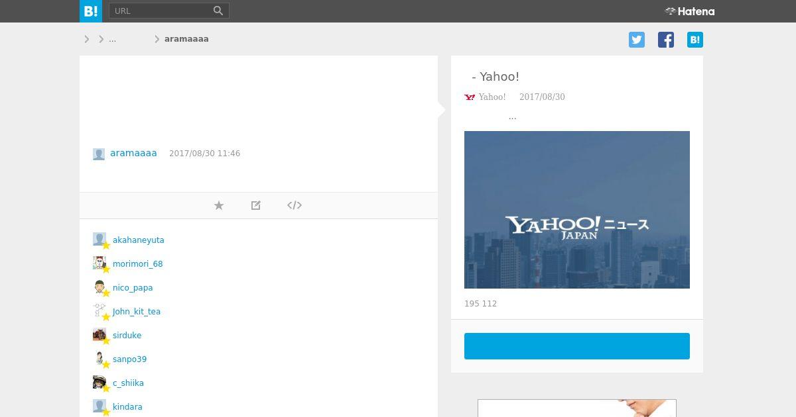Visit John_kit_tea's profile link
Image resolution: width=796 pixels, height=417 pixels.
(x=137, y=312)
